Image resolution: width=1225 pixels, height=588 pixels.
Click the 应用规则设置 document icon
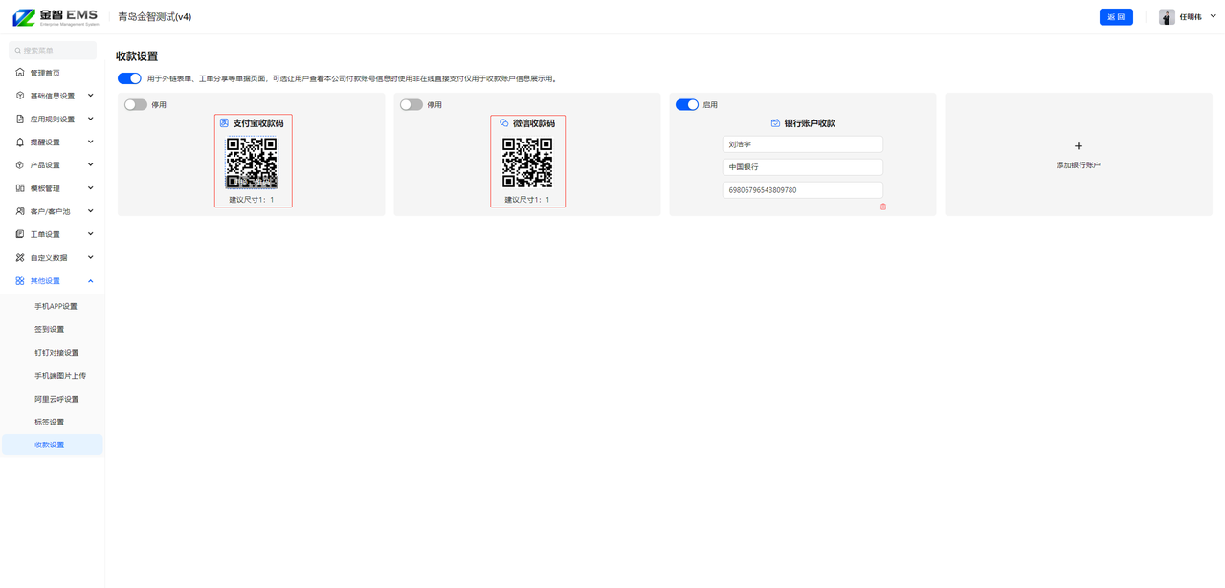point(20,120)
